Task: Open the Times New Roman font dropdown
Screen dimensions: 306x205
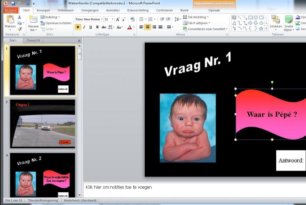Action: click(102, 19)
